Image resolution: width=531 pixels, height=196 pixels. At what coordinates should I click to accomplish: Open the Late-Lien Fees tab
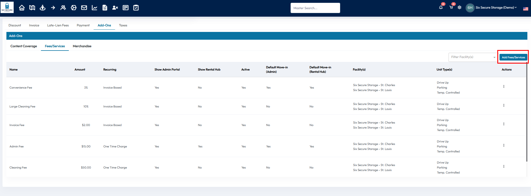click(x=58, y=25)
